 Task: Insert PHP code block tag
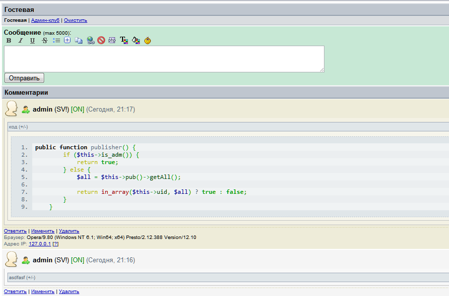[x=112, y=41]
